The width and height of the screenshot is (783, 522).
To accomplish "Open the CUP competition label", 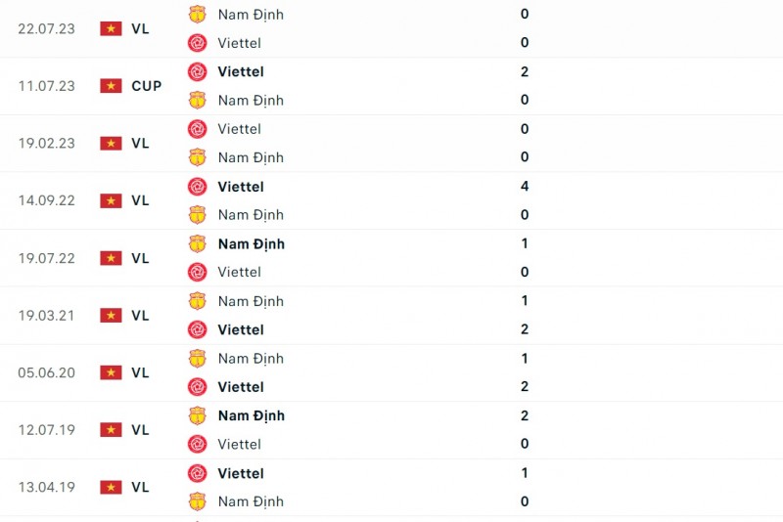I will [x=147, y=86].
